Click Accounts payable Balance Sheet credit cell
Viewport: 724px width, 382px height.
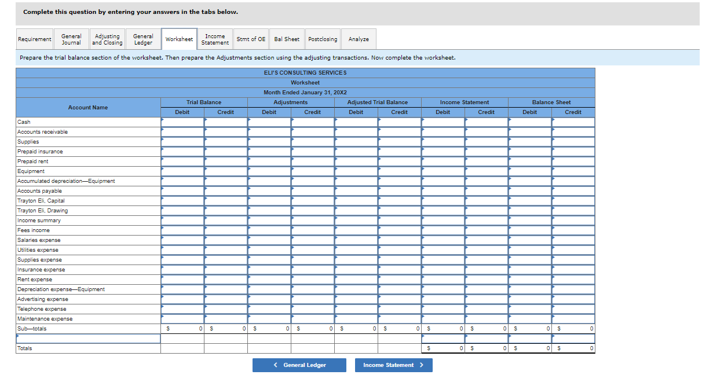point(573,191)
